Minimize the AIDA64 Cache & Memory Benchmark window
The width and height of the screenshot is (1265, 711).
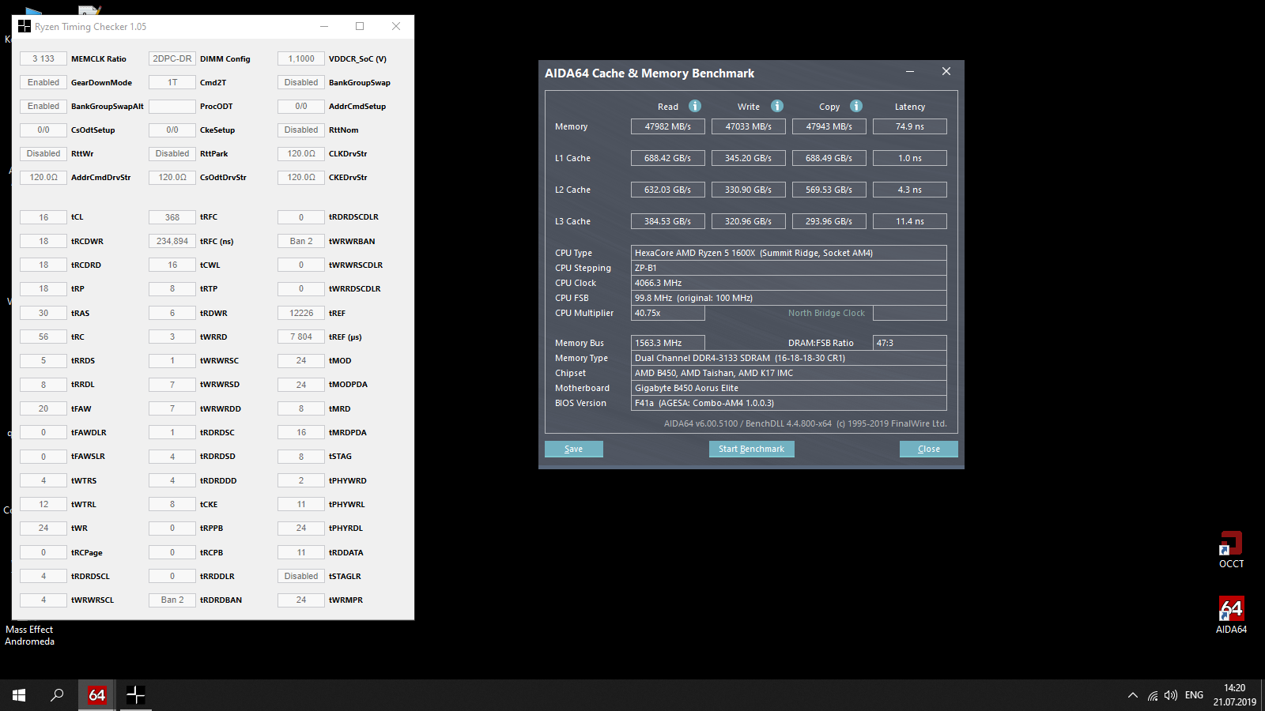pos(910,72)
